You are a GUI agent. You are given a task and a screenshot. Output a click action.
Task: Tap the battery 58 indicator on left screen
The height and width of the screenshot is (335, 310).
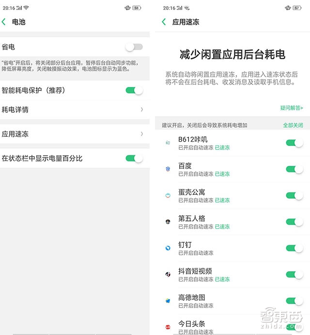137,8
